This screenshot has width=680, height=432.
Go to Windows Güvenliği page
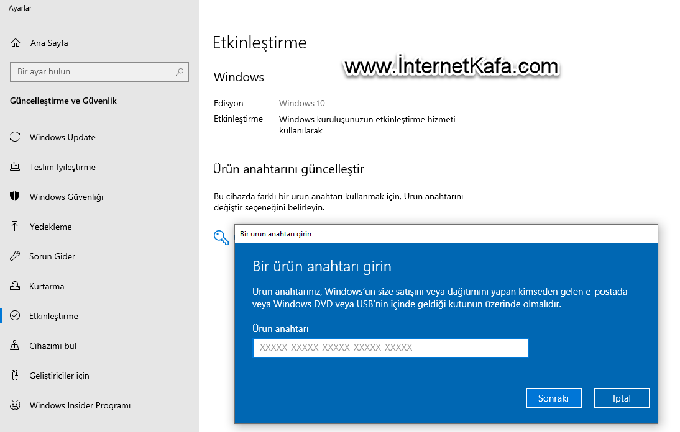pos(67,197)
